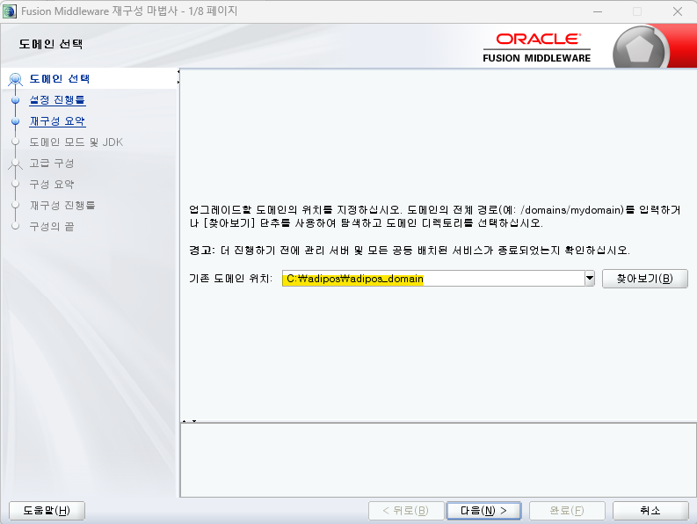The image size is (697, 524).
Task: Click the 구성 요약 step
Action: click(x=52, y=184)
